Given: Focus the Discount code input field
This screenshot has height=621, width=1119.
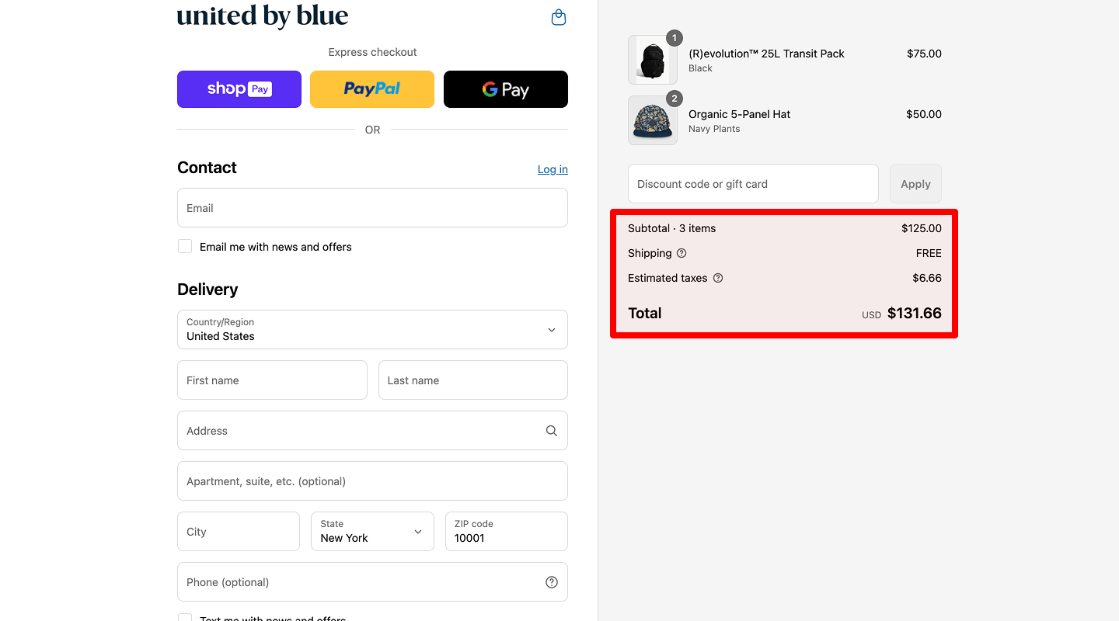Looking at the screenshot, I should pos(752,183).
